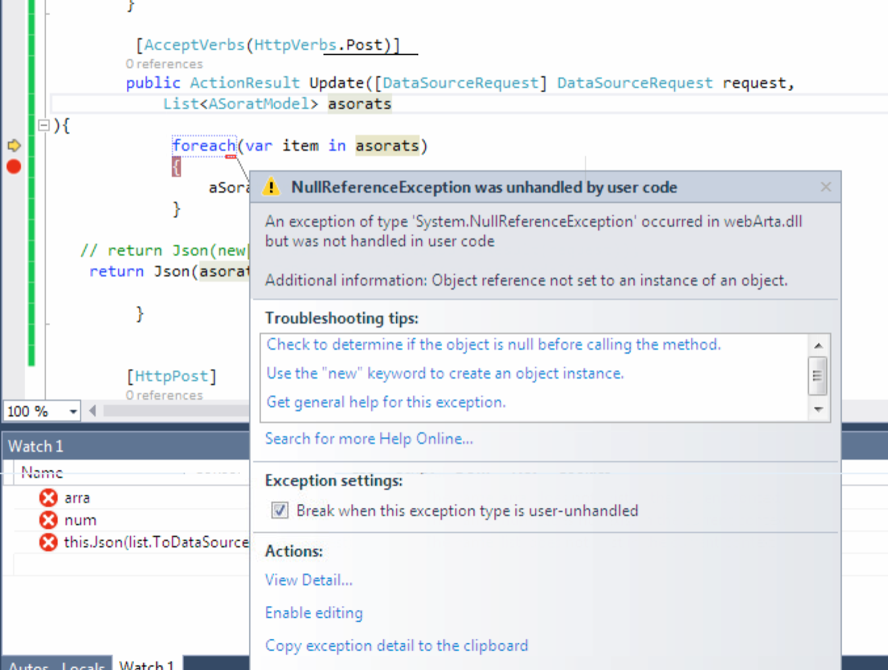Click the red breakpoint marker in the margin
The height and width of the screenshot is (670, 888).
click(x=14, y=167)
